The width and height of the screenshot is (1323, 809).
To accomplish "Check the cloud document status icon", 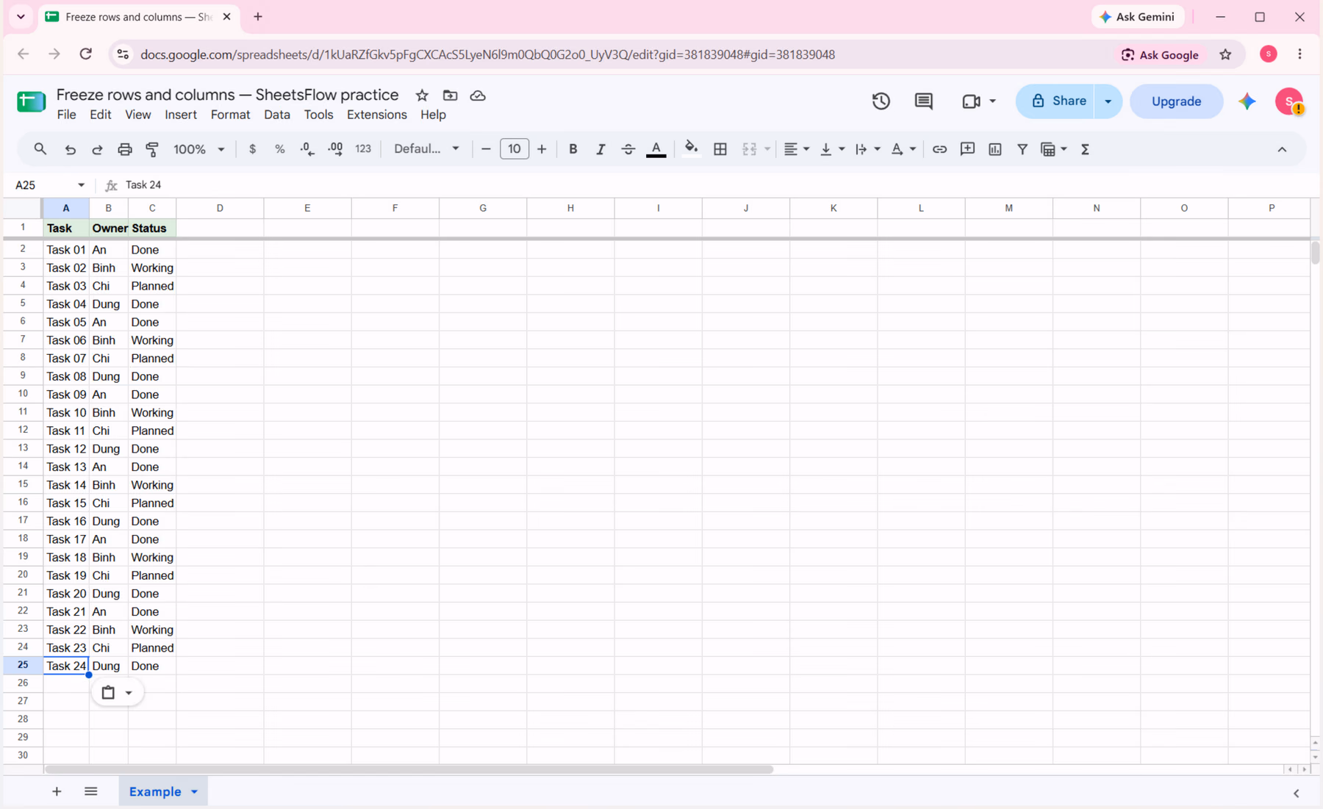I will point(478,96).
